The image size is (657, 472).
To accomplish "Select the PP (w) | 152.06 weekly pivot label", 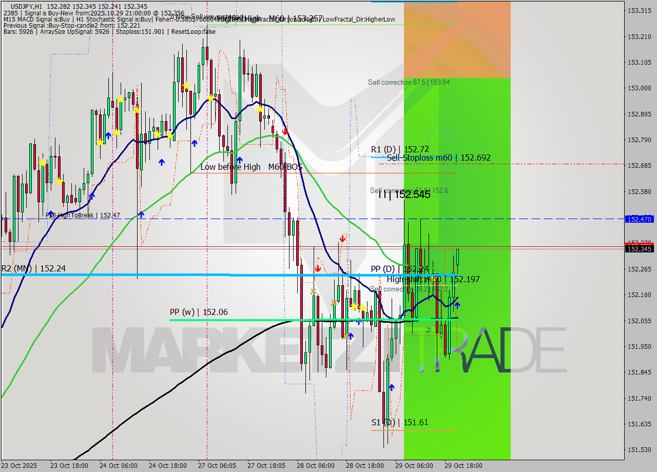I will coord(200,312).
